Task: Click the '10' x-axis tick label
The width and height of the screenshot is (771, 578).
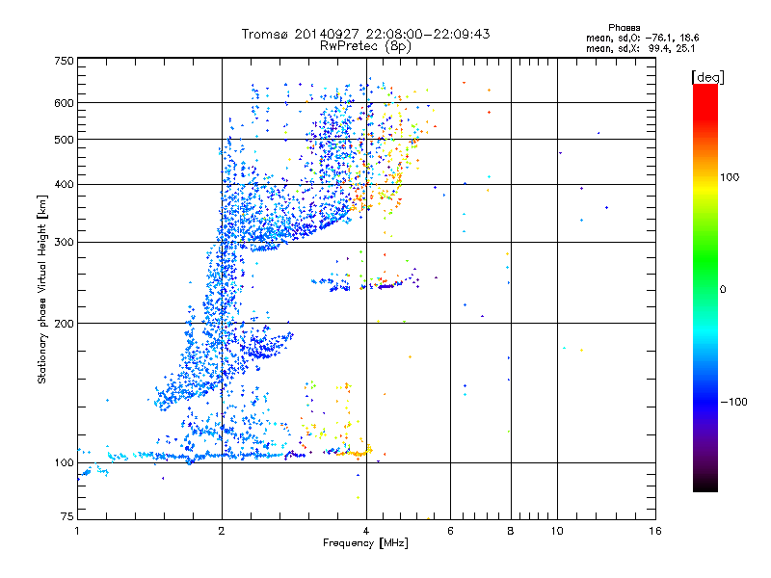Action: (557, 531)
